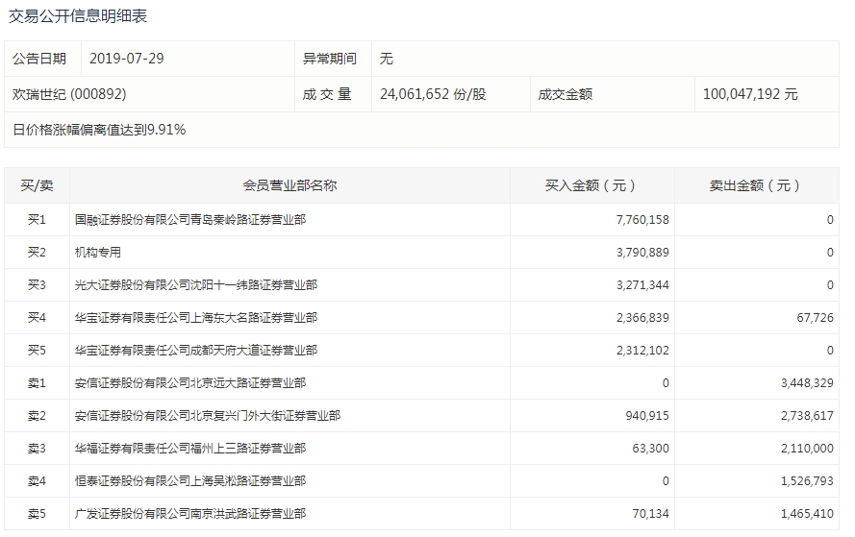This screenshot has width=855, height=537.
Task: Open 安信证券北京复兴门外大街证券营业部 entry
Action: [208, 416]
